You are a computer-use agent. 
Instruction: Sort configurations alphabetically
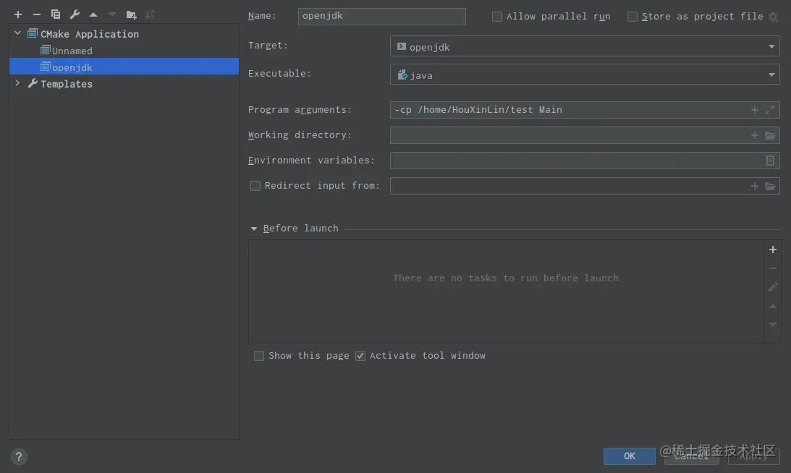[150, 14]
